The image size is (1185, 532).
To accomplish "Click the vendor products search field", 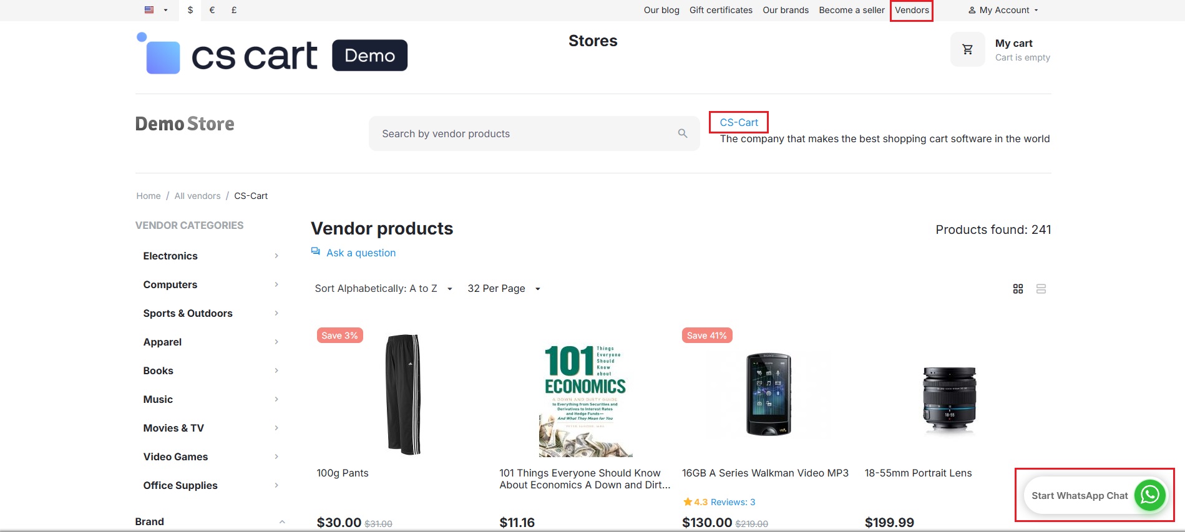I will tap(524, 133).
